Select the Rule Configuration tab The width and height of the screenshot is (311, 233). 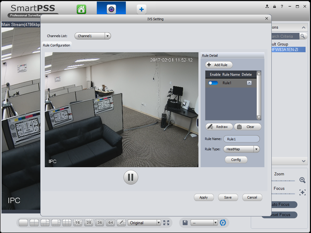pyautogui.click(x=56, y=45)
